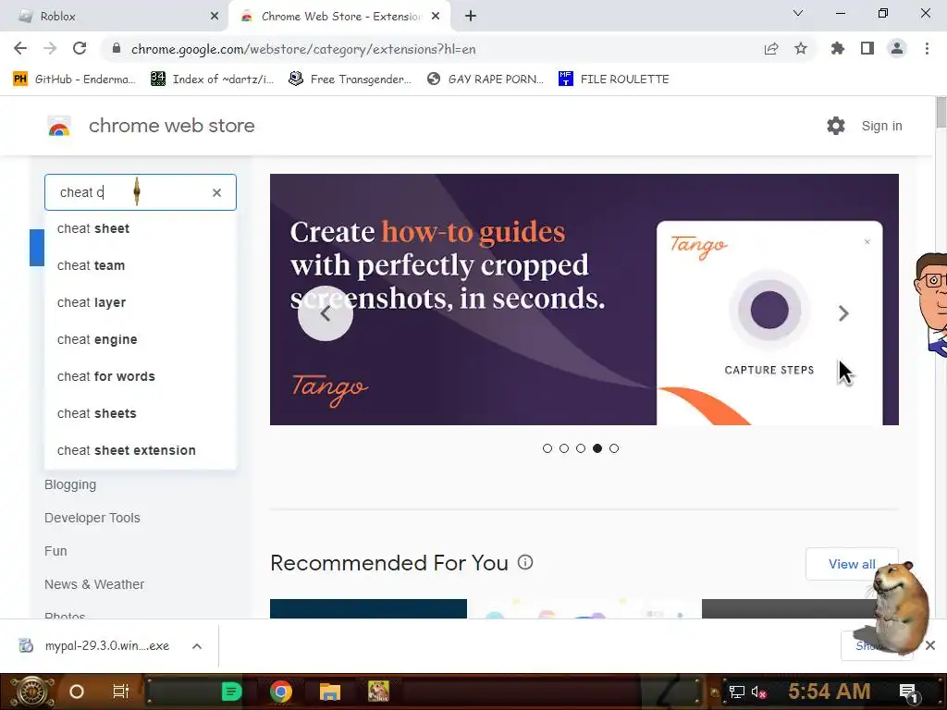Close the Roblox tab
Screen dimensions: 947x710
(x=215, y=17)
